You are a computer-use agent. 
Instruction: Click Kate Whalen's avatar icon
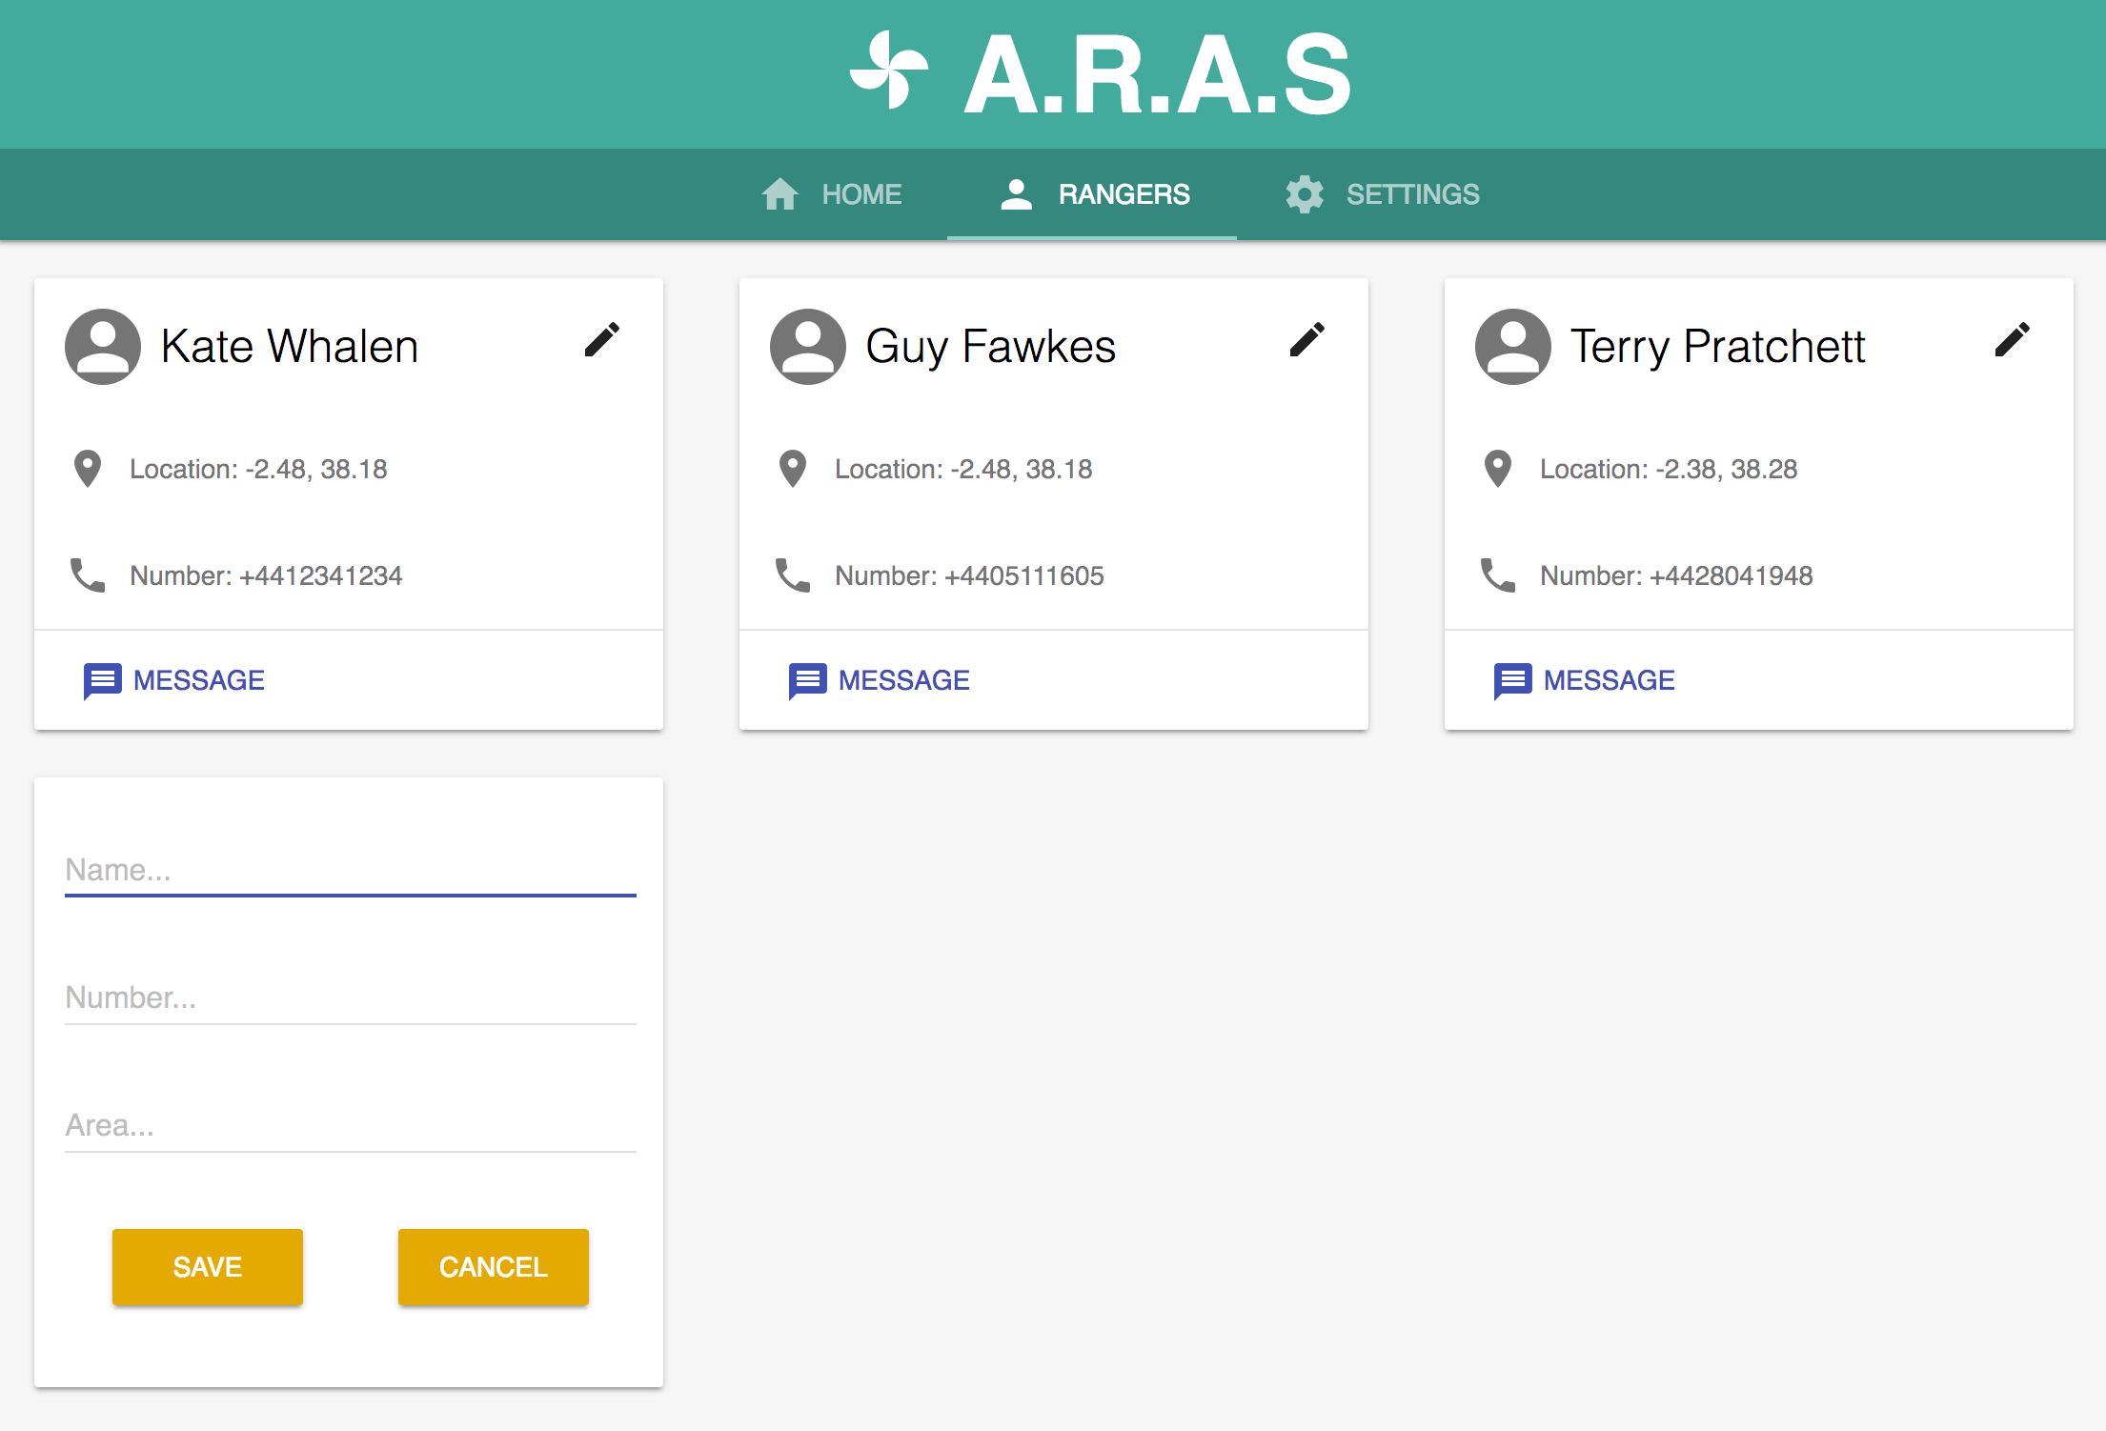pos(103,346)
